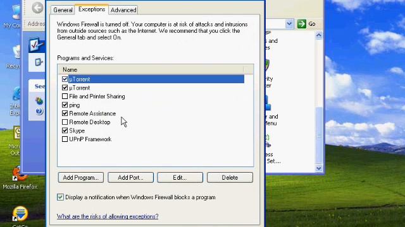Viewport: 405px width, 227px height.
Task: Select the UPnP Framework row text
Action: (x=90, y=139)
